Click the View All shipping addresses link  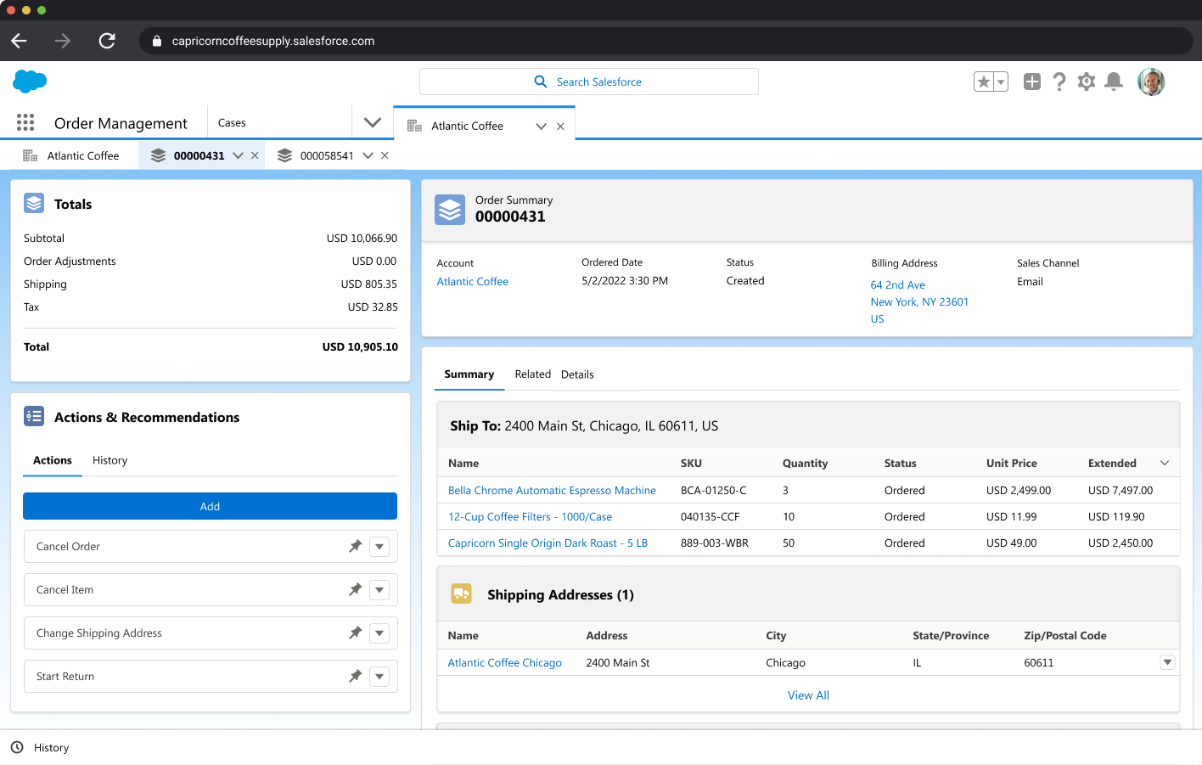[808, 695]
